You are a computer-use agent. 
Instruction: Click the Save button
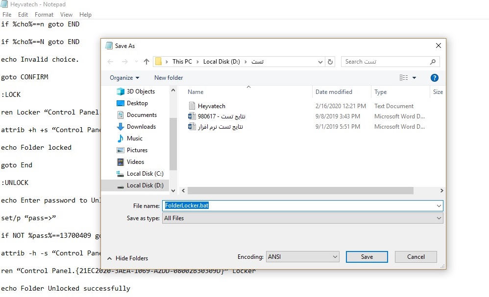pos(367,257)
